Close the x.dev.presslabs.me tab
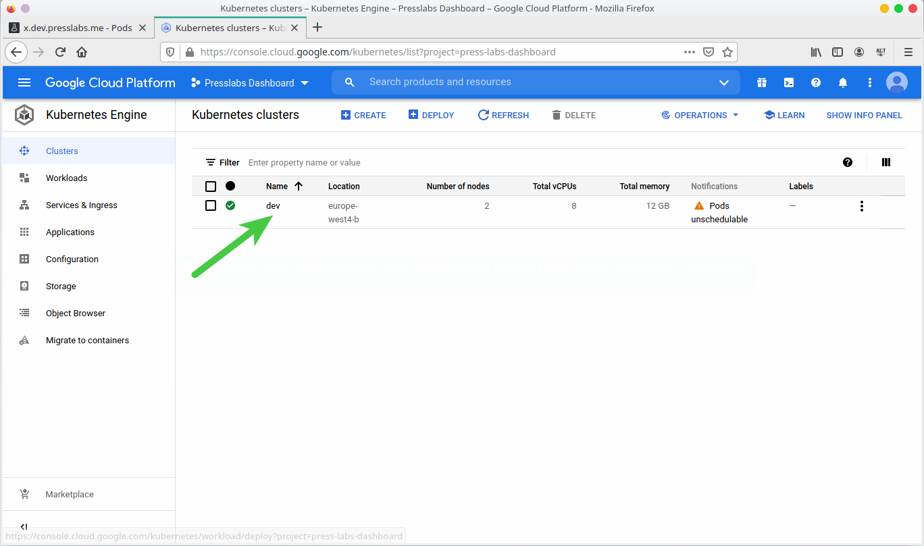This screenshot has height=546, width=924. coord(143,28)
